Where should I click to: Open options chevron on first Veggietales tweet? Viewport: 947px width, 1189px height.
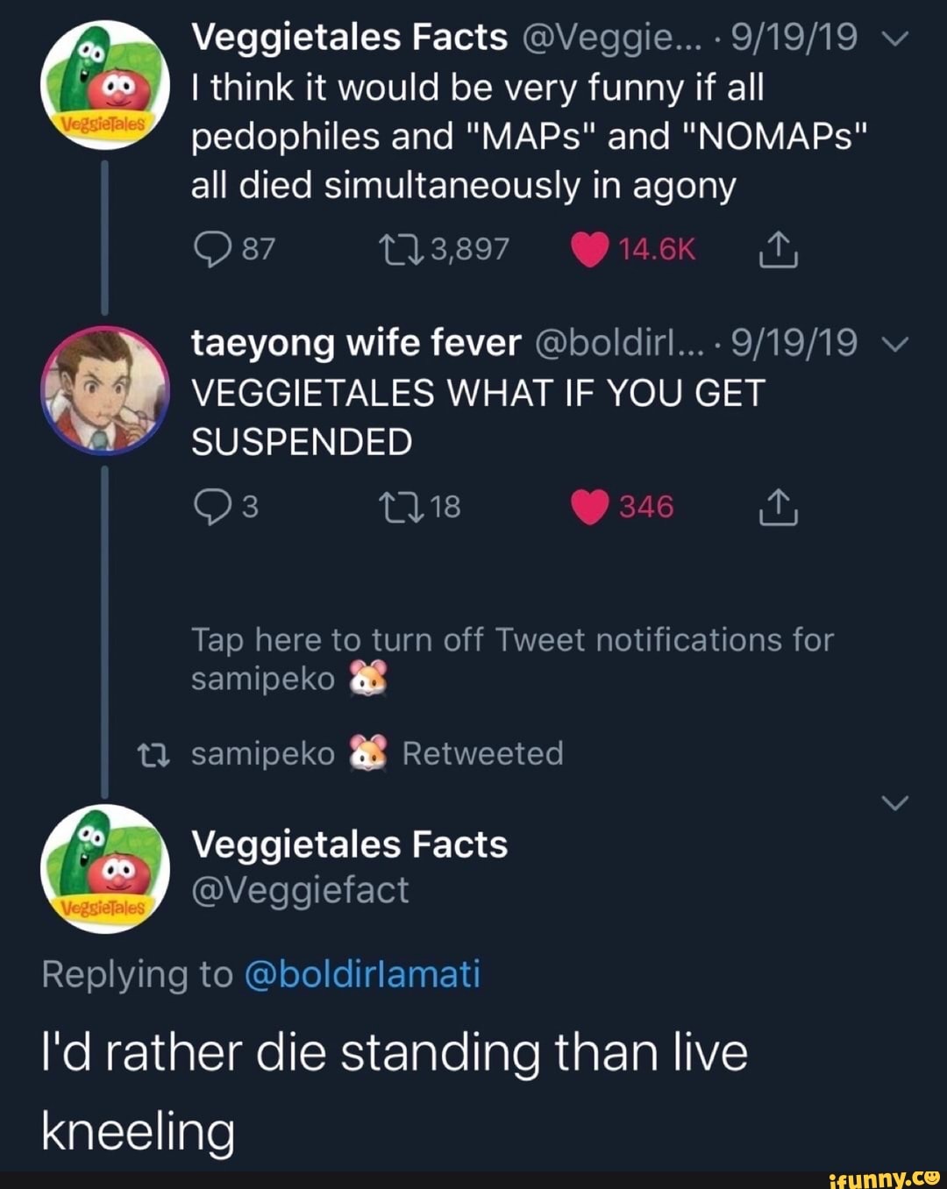click(894, 39)
